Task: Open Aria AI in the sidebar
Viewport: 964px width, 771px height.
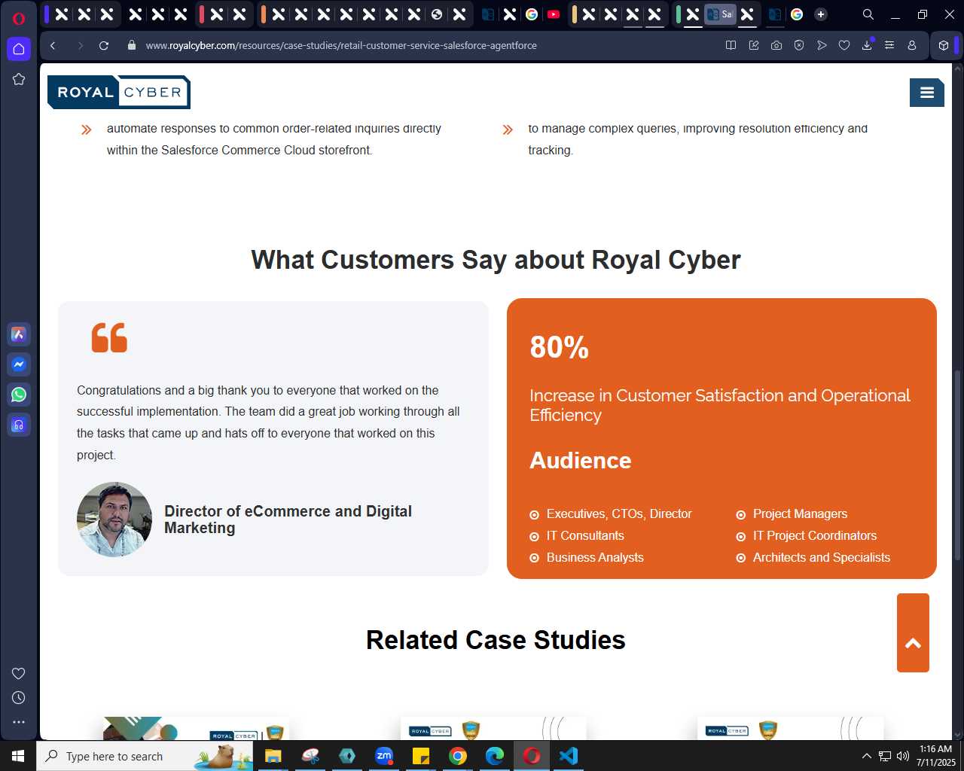Action: (19, 334)
